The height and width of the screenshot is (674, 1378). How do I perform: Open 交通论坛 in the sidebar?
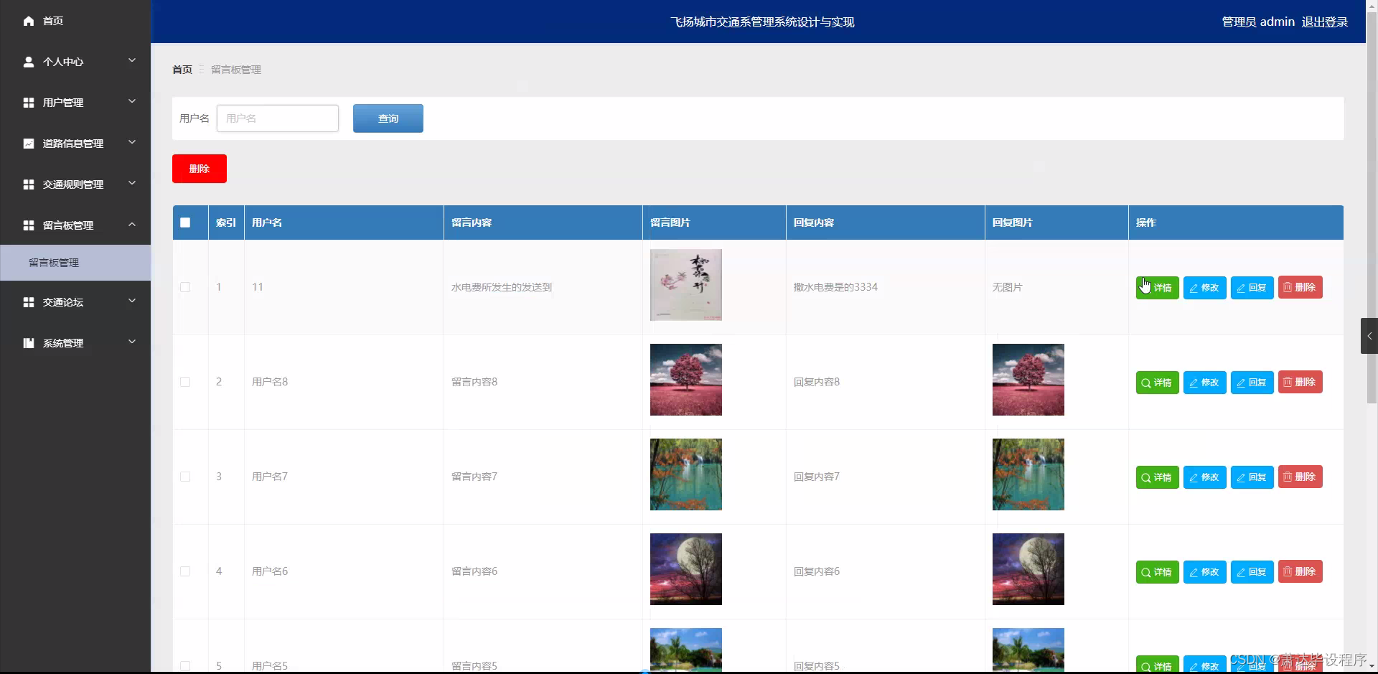(x=75, y=302)
